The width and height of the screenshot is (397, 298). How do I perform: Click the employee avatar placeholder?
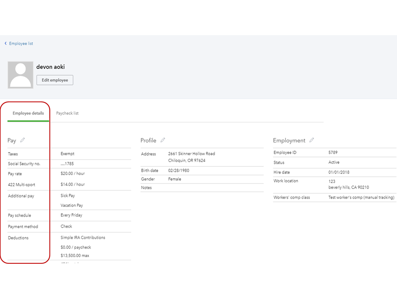click(20, 75)
